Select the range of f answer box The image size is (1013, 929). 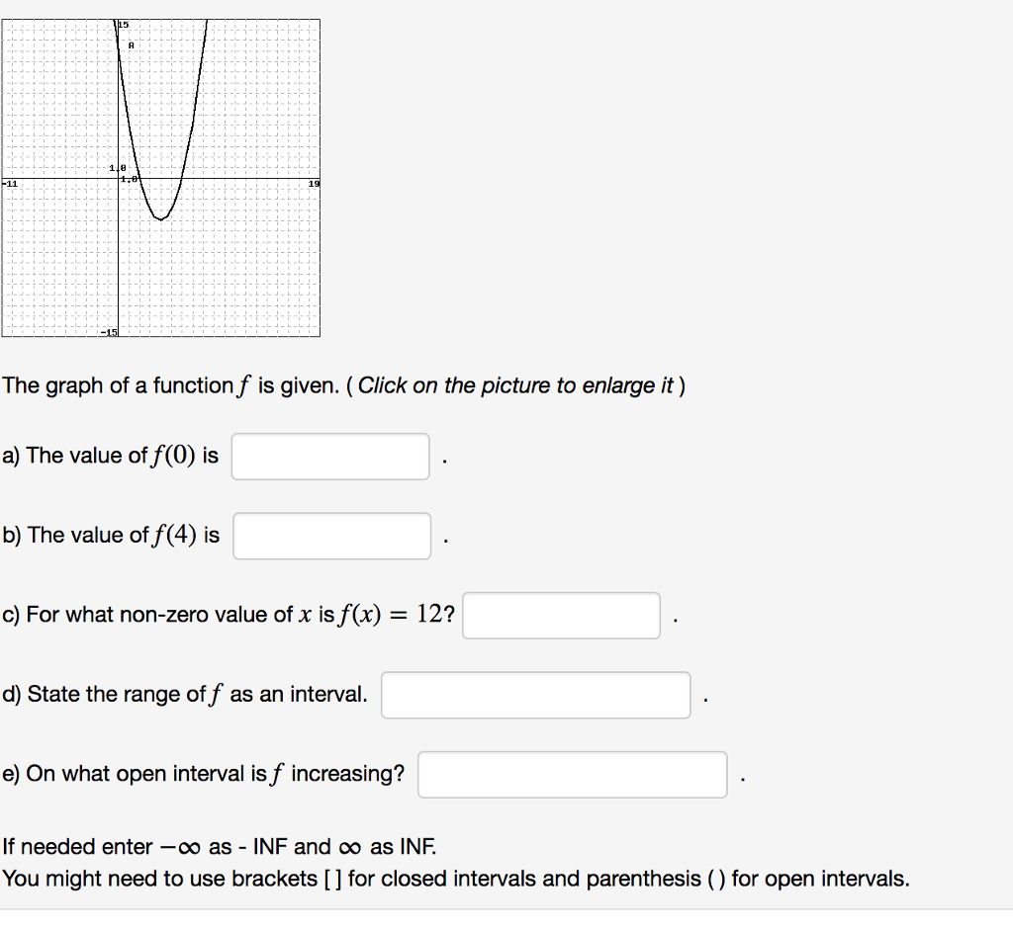[535, 695]
